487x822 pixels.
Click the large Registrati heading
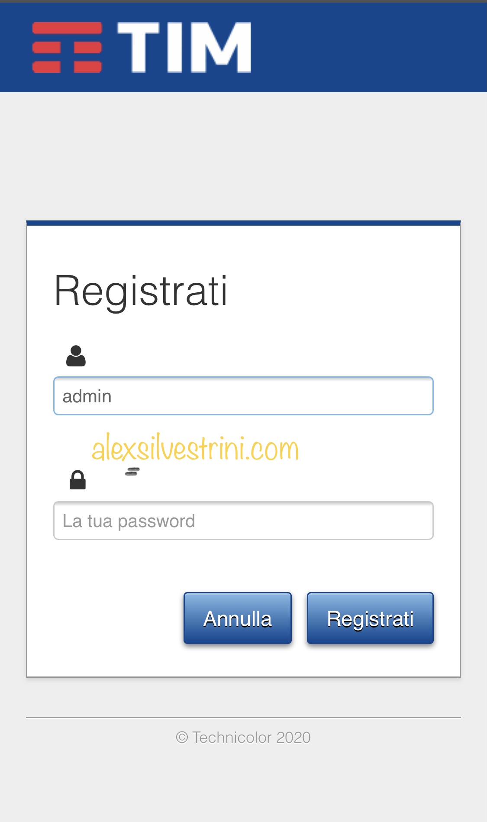click(x=141, y=291)
